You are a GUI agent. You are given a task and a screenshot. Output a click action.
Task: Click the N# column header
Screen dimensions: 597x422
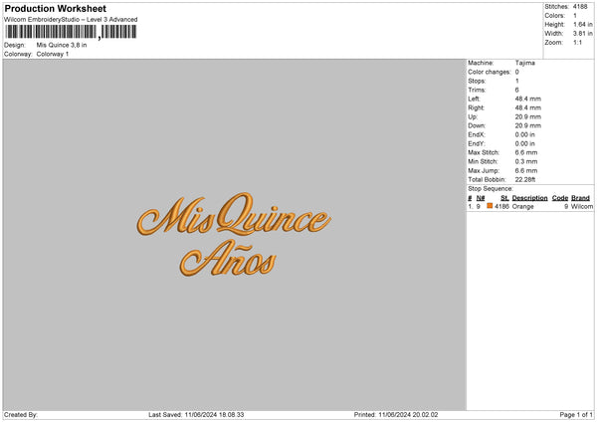point(481,198)
